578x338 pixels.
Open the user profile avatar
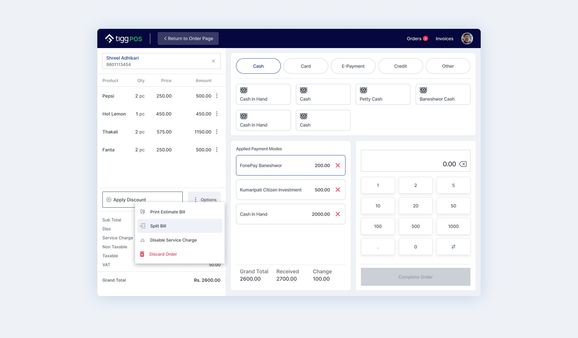(x=467, y=38)
